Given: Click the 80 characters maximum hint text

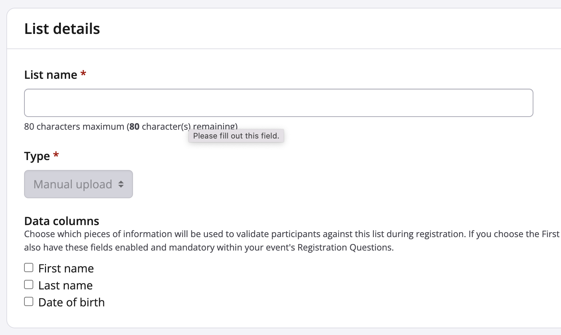Looking at the screenshot, I should (x=74, y=127).
